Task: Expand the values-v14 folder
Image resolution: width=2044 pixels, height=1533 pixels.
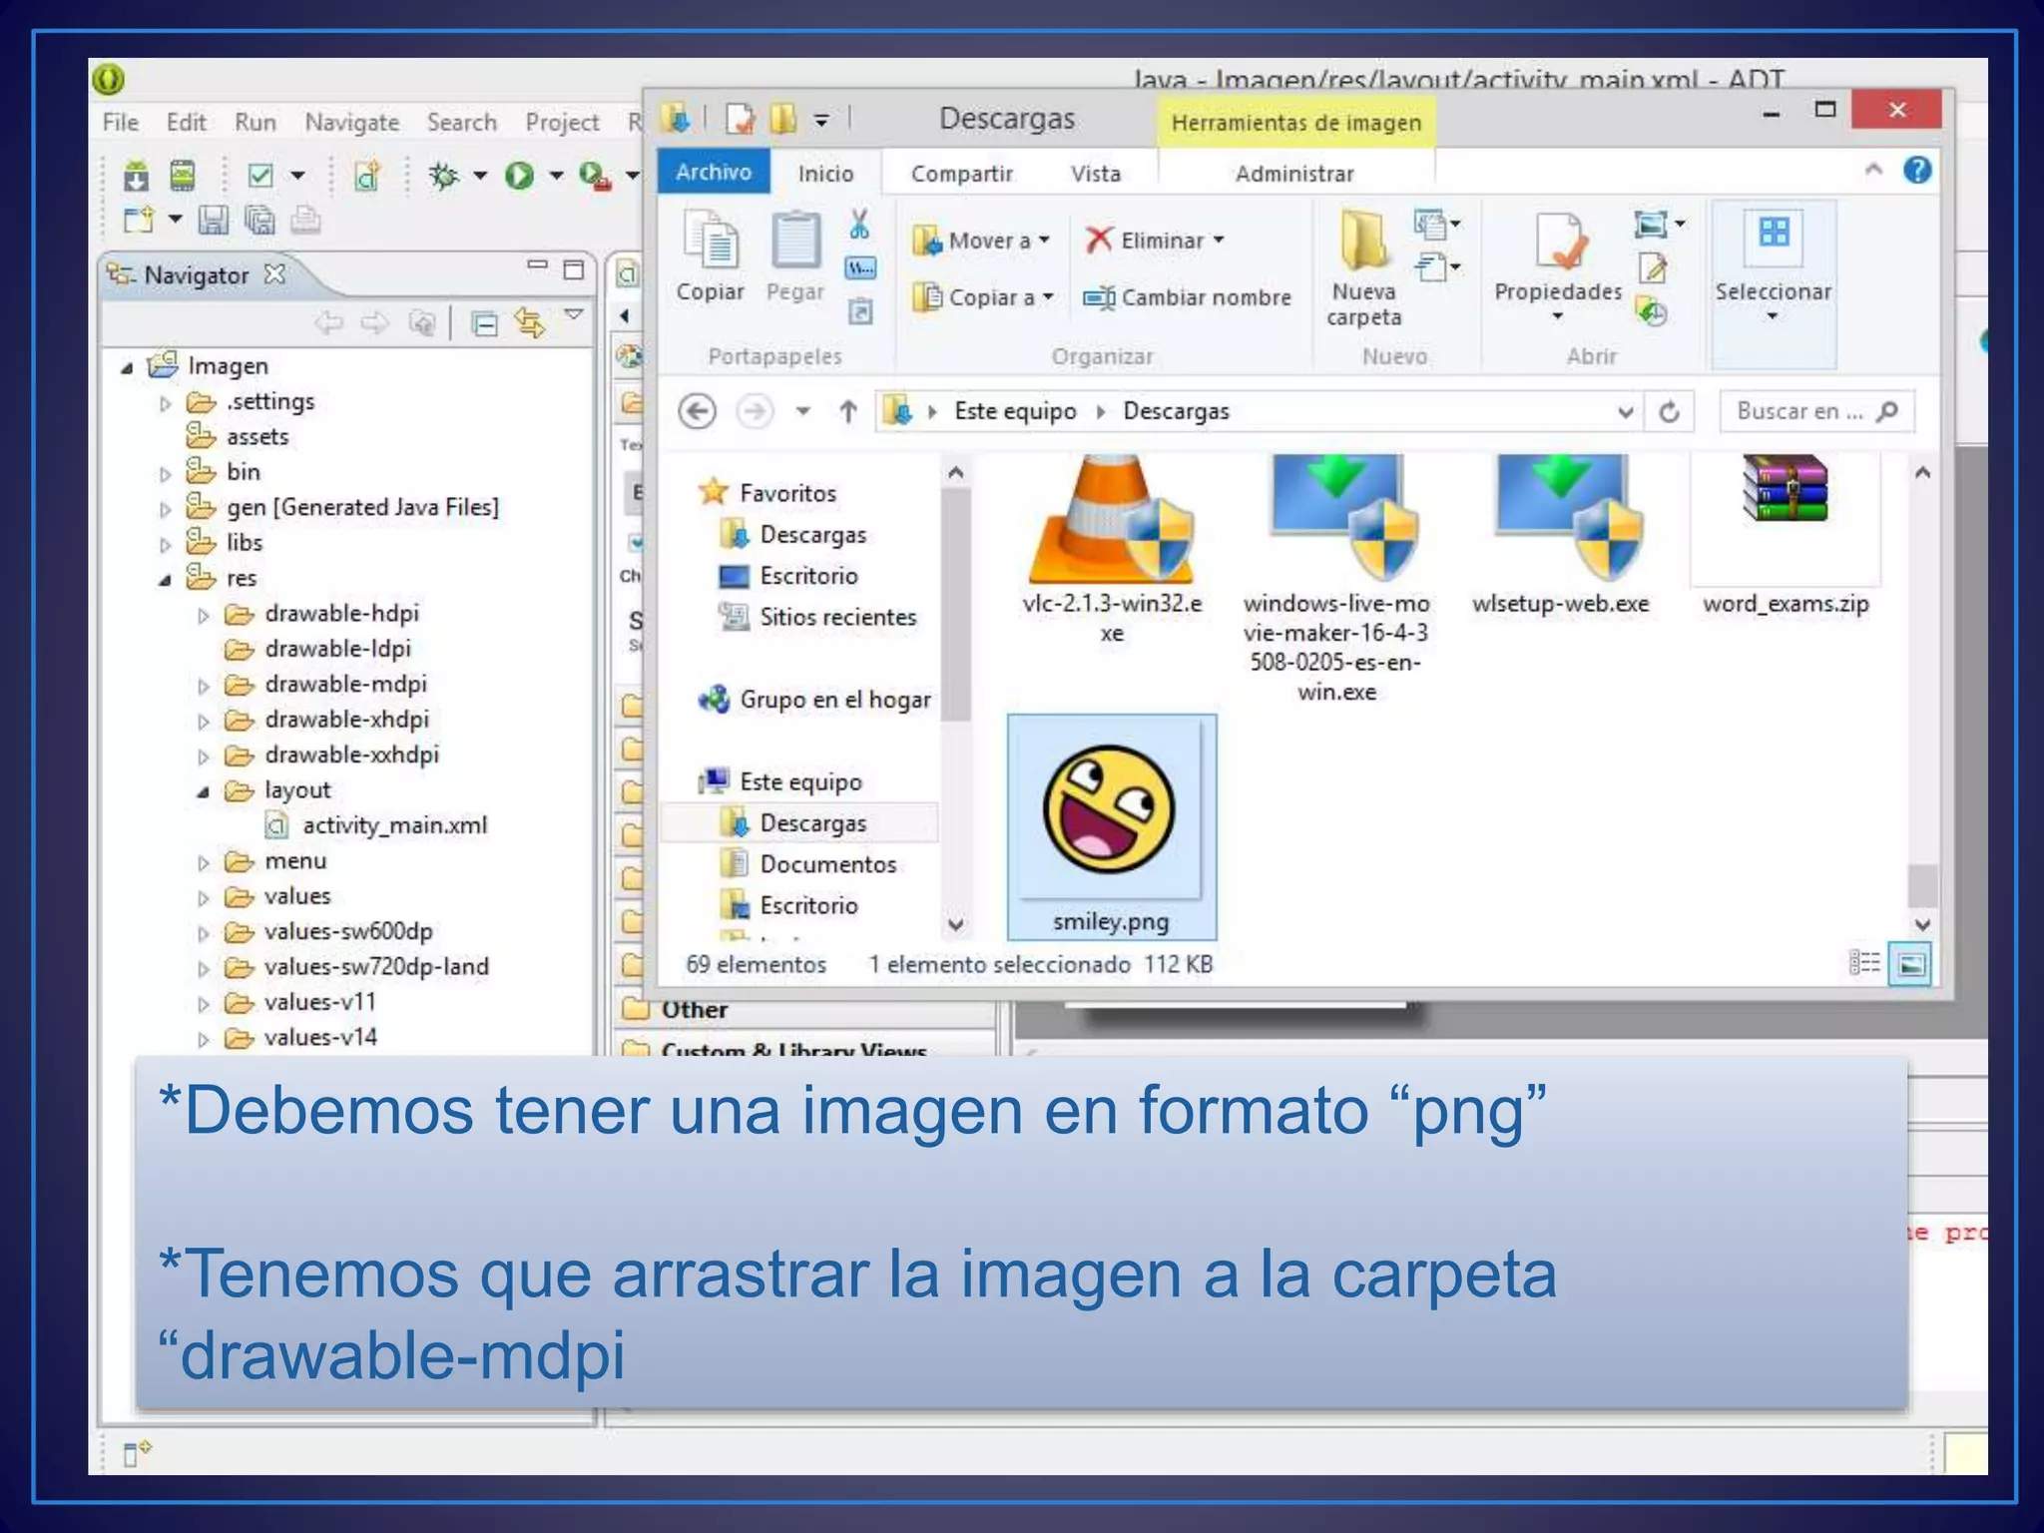Action: 204,1040
